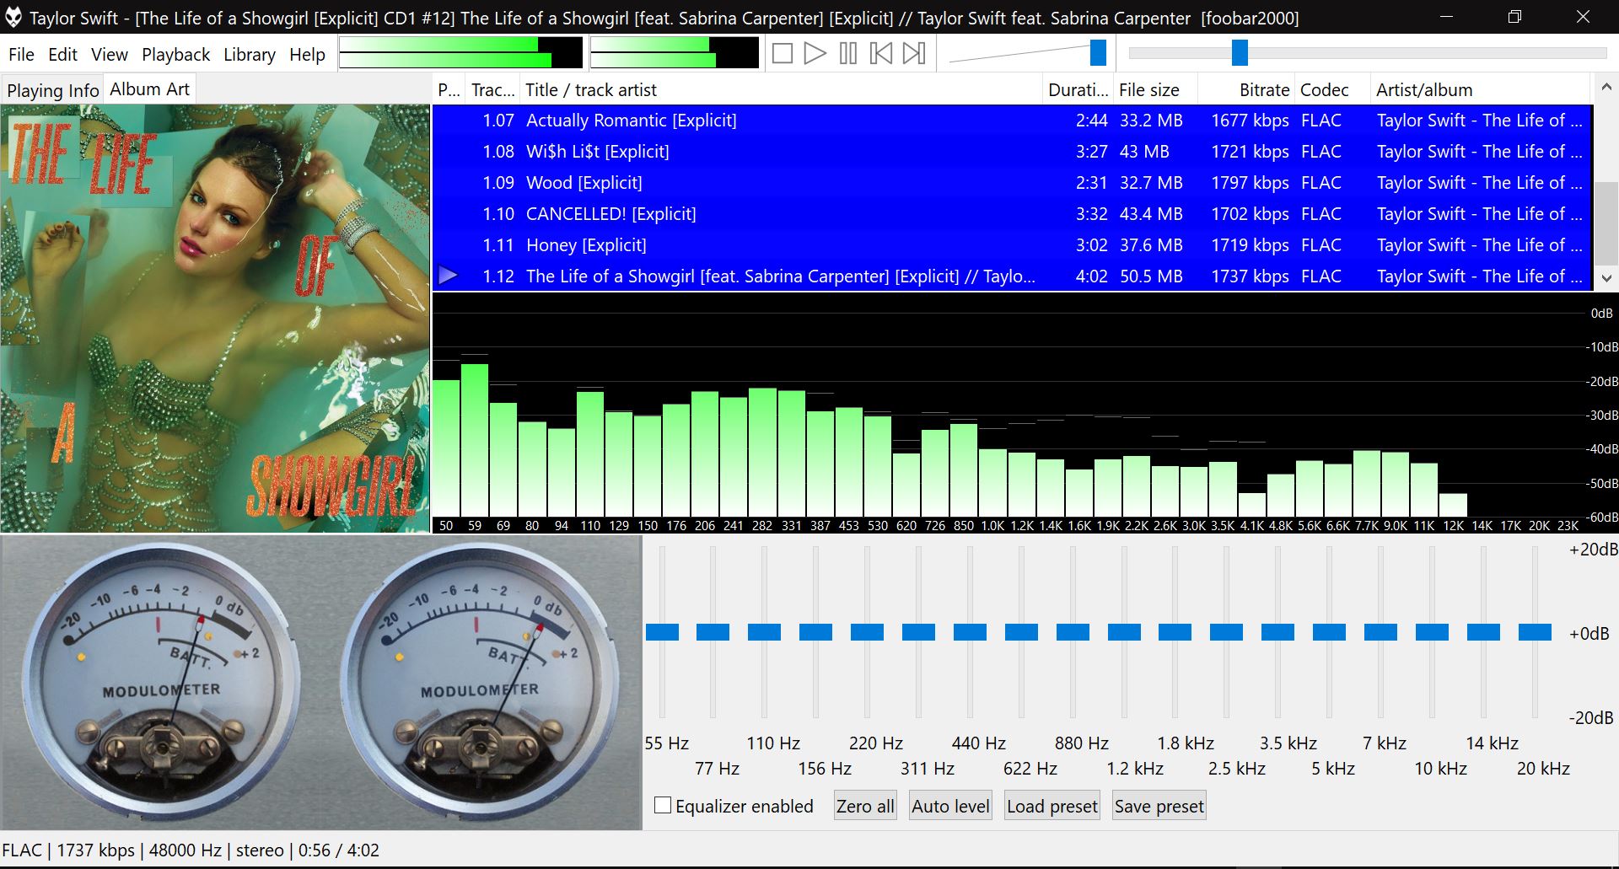The height and width of the screenshot is (869, 1619).
Task: Open the Playback menu
Action: click(175, 55)
